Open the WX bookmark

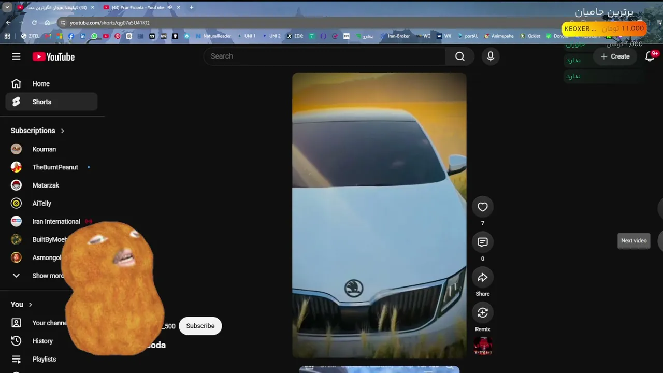tap(444, 36)
